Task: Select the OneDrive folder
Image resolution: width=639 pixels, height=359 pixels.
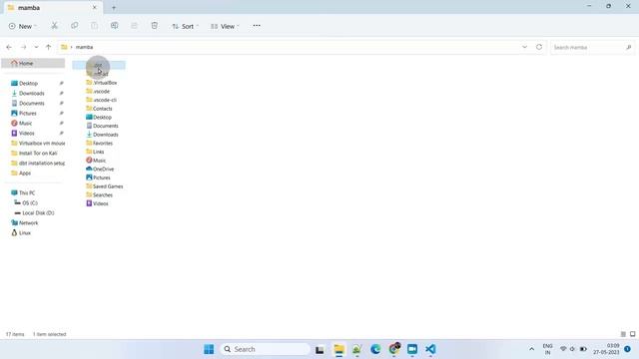Action: (100, 169)
